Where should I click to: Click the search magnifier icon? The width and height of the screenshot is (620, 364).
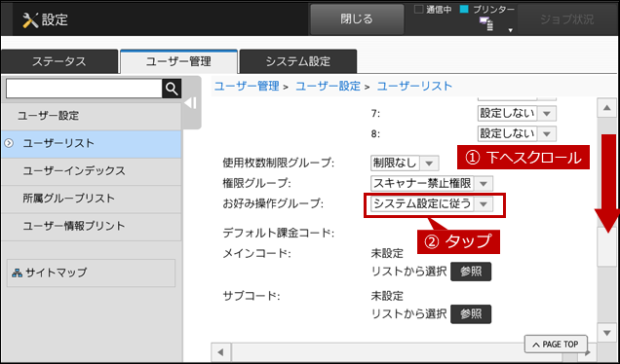pos(172,89)
